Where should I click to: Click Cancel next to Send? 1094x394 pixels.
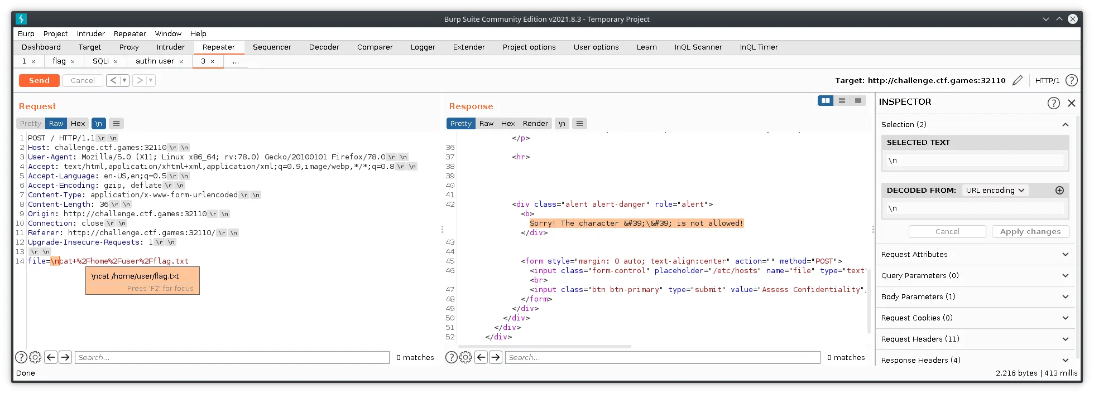click(x=83, y=80)
